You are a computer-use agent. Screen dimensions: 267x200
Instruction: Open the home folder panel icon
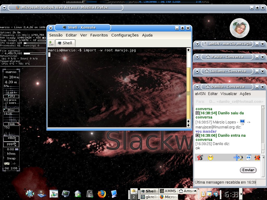click(x=78, y=194)
